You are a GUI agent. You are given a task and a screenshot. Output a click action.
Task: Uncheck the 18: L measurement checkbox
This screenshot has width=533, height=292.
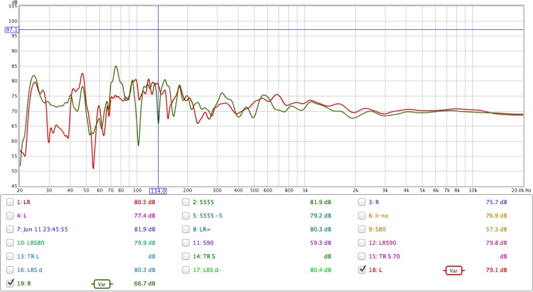tap(363, 270)
